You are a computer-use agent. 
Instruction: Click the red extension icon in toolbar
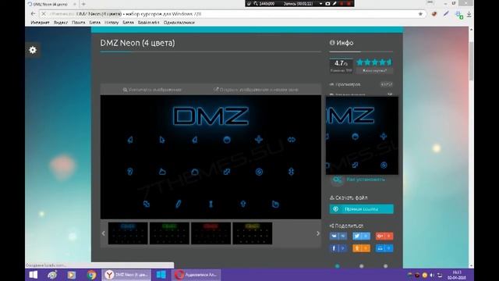pyautogui.click(x=434, y=14)
